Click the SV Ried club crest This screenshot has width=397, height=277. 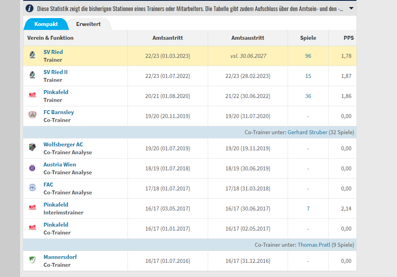click(33, 55)
